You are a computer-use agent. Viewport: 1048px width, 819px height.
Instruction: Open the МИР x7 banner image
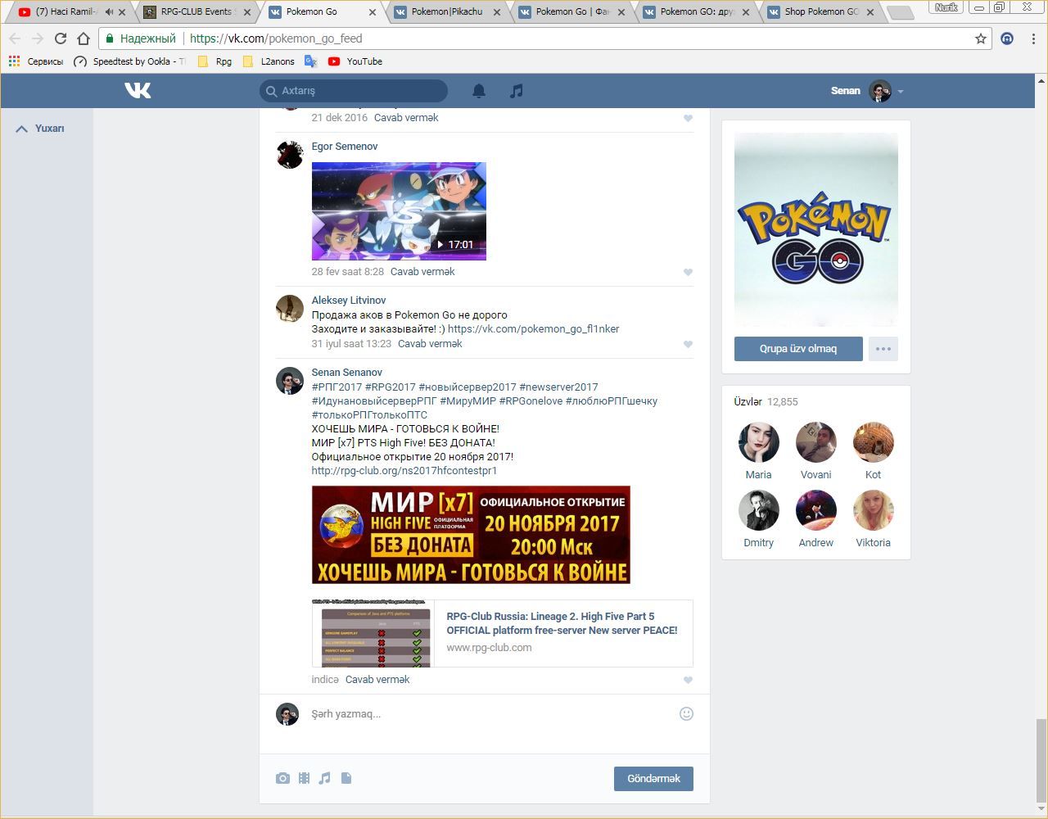coord(471,535)
